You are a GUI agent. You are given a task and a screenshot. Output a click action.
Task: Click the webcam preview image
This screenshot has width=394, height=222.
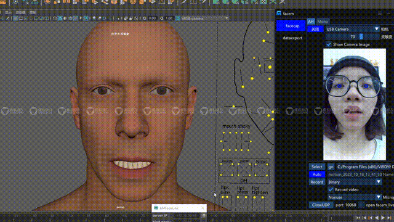pyautogui.click(x=355, y=104)
